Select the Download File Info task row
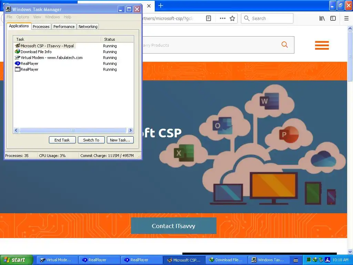Image resolution: width=353 pixels, height=265 pixels. [x=36, y=52]
